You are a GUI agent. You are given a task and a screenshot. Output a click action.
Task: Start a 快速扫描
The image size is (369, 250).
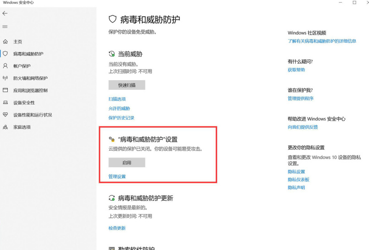[x=127, y=85]
